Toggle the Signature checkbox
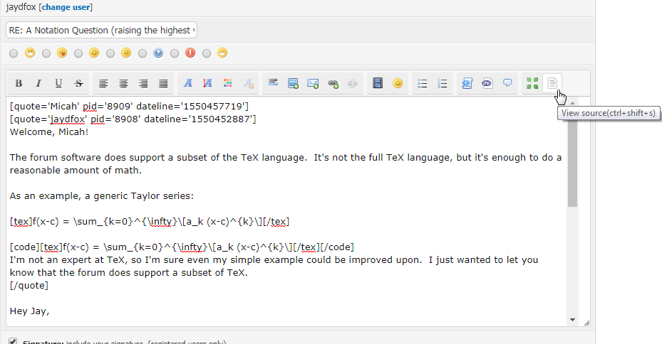The image size is (662, 344). [x=13, y=340]
